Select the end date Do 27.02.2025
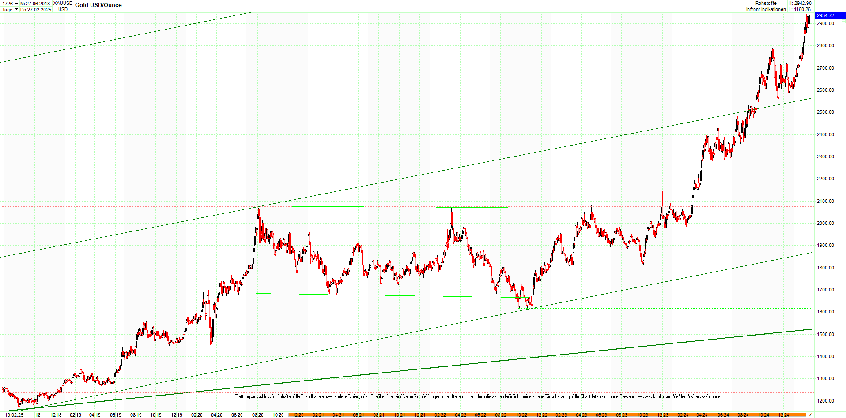Screen dimensions: 846x418 tap(36, 9)
